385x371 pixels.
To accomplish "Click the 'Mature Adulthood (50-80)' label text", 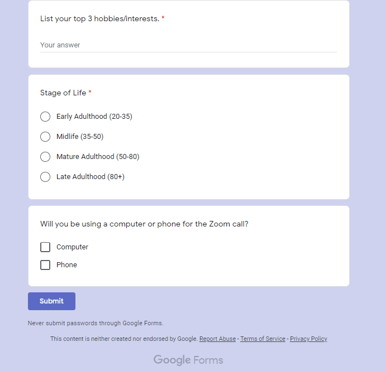I will pyautogui.click(x=98, y=157).
